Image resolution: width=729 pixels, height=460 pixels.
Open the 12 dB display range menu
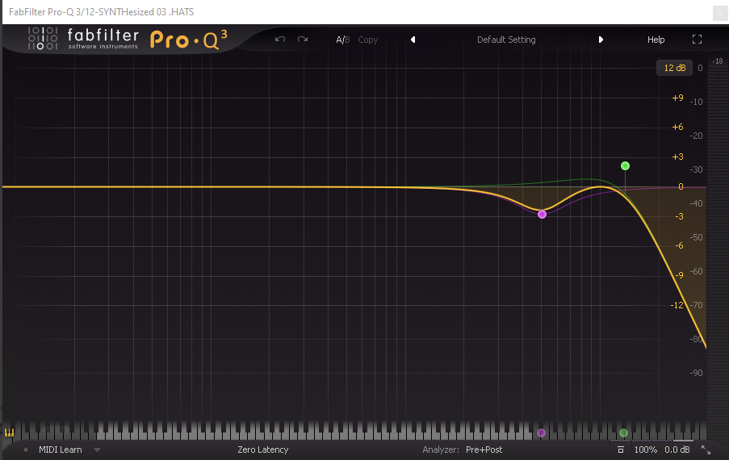(674, 68)
